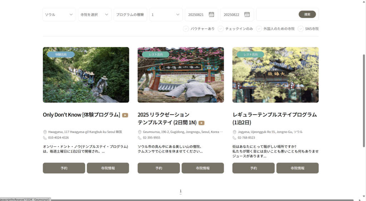Click the vertical page scrollbar
The height and width of the screenshot is (201, 366).
[364, 100]
